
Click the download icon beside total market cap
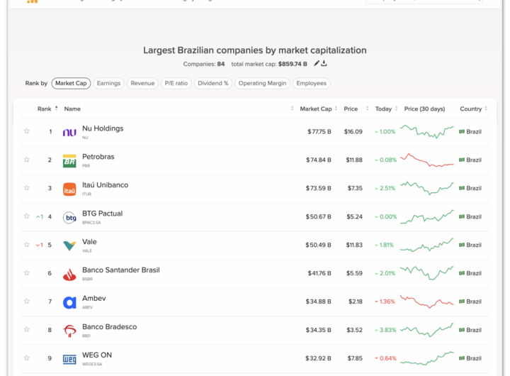coord(324,64)
